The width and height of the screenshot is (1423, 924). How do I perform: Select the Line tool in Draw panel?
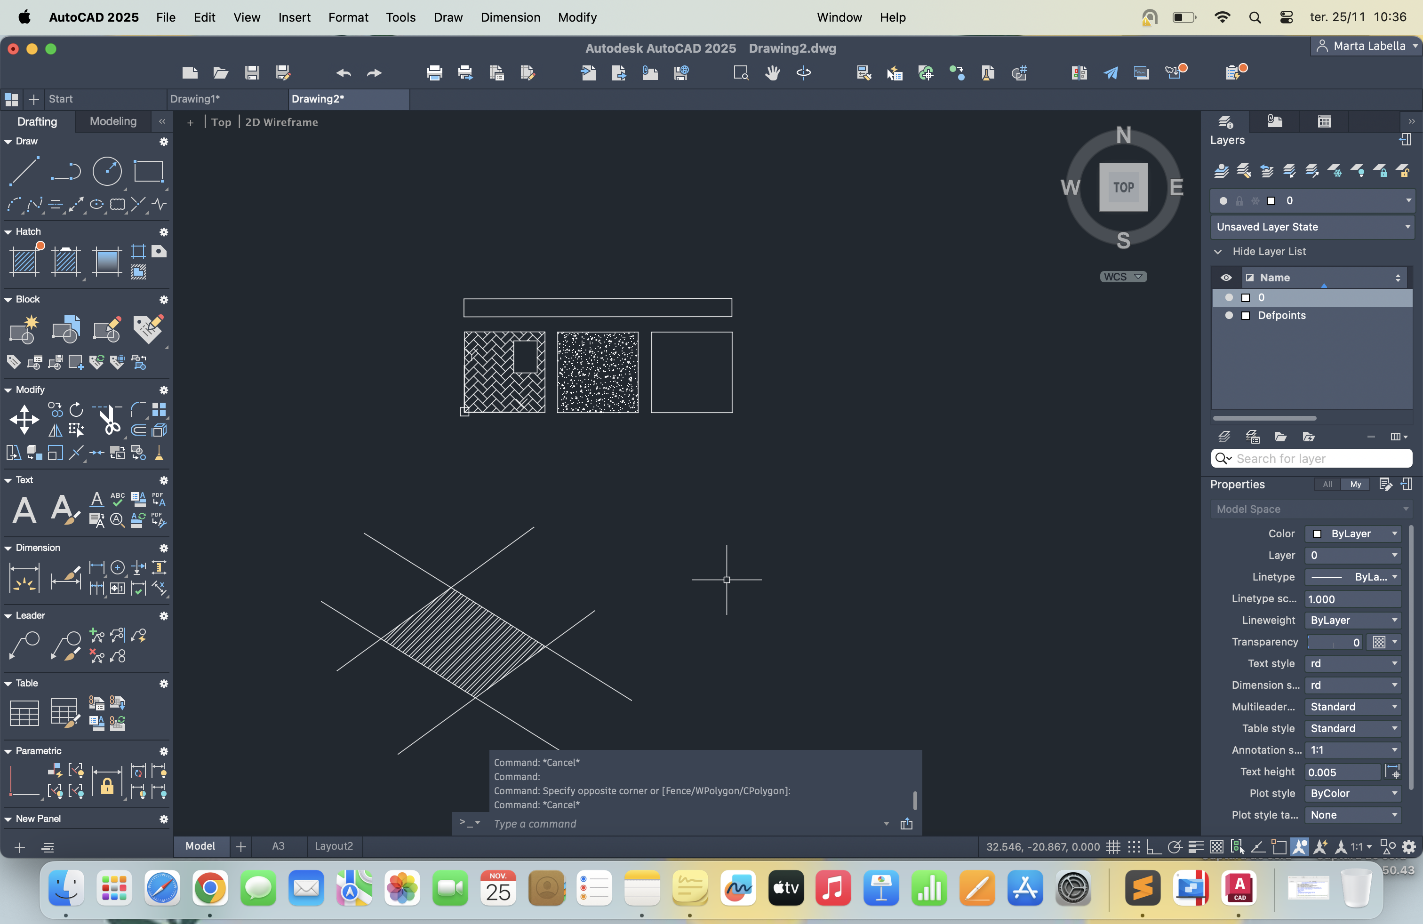pos(24,172)
